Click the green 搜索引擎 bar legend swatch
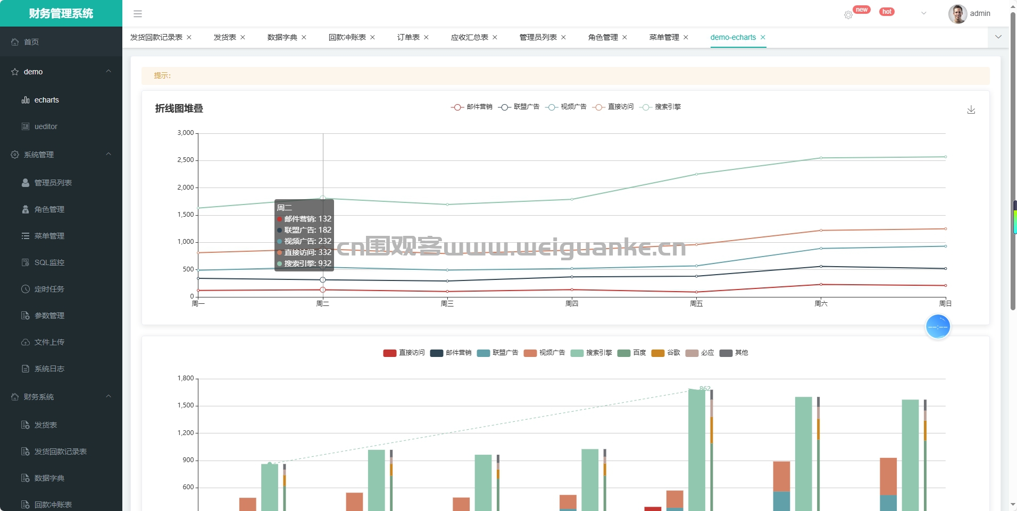Viewport: 1017px width, 511px height. [577, 353]
